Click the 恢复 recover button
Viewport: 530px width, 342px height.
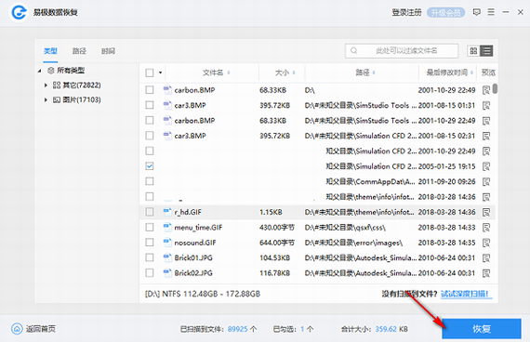click(482, 328)
